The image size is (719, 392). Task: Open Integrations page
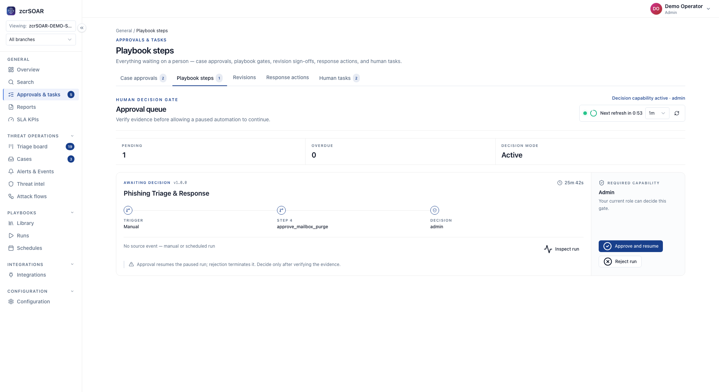pos(41,275)
